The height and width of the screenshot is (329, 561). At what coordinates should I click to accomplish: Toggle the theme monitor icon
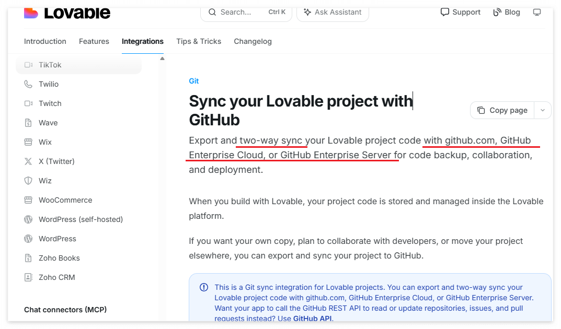536,12
